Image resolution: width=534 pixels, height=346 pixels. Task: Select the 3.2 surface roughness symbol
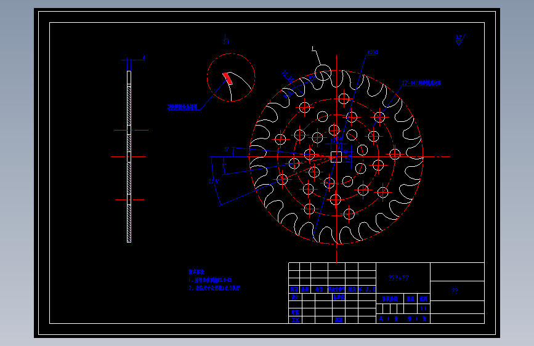[459, 39]
